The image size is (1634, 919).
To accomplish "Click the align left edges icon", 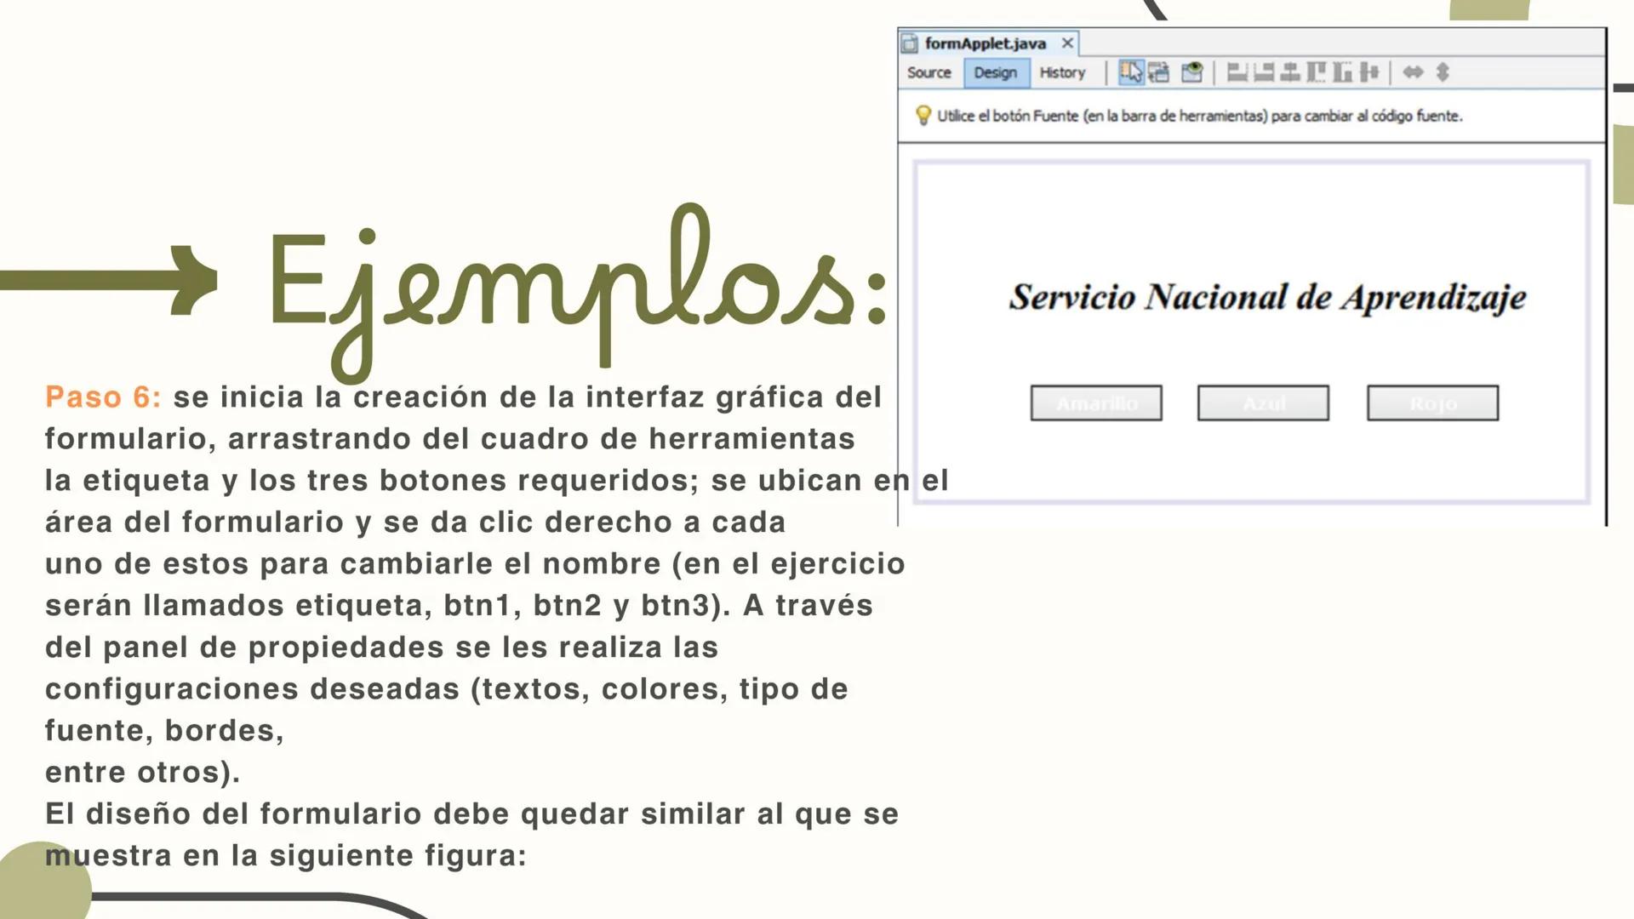I will (x=1237, y=72).
